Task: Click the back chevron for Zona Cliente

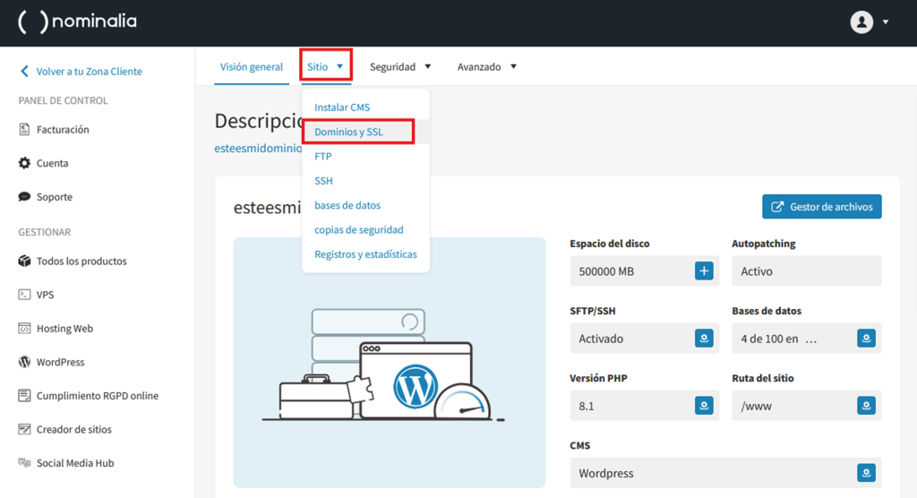Action: coord(24,72)
